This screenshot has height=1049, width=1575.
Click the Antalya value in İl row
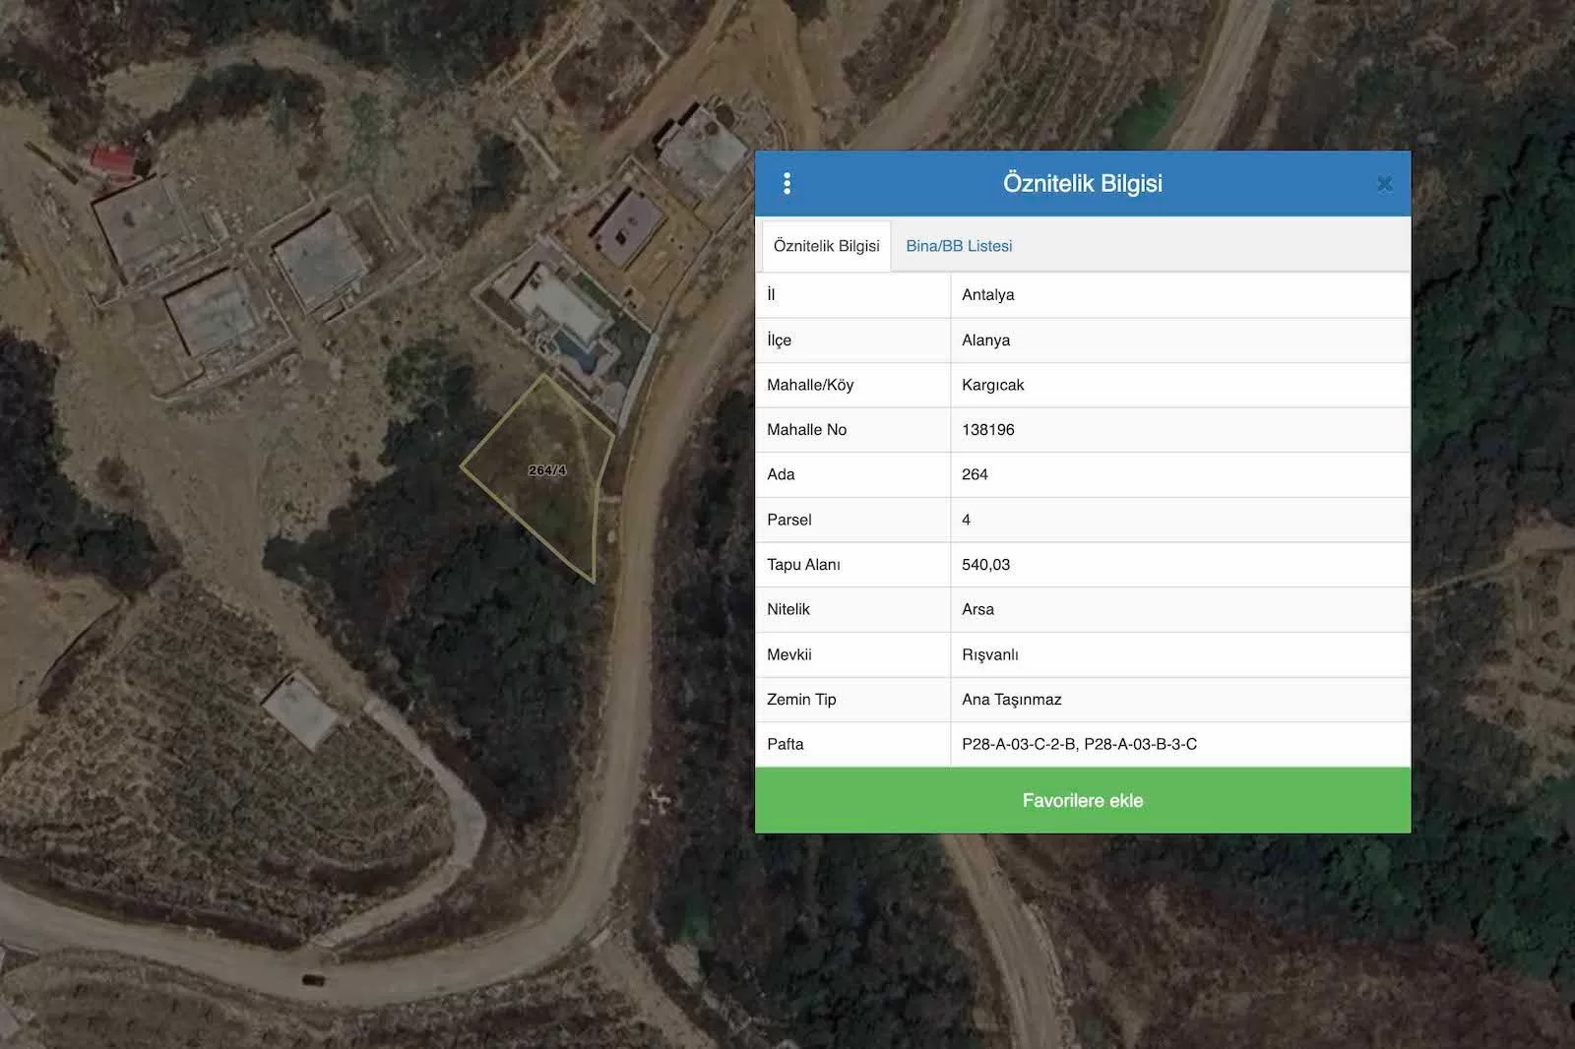987,295
